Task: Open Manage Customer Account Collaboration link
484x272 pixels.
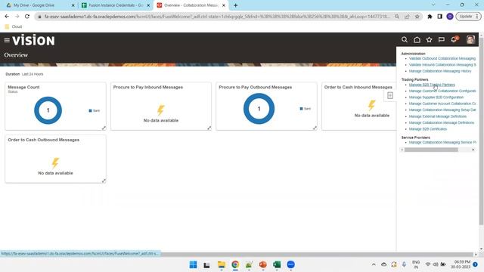Action: tap(442, 104)
